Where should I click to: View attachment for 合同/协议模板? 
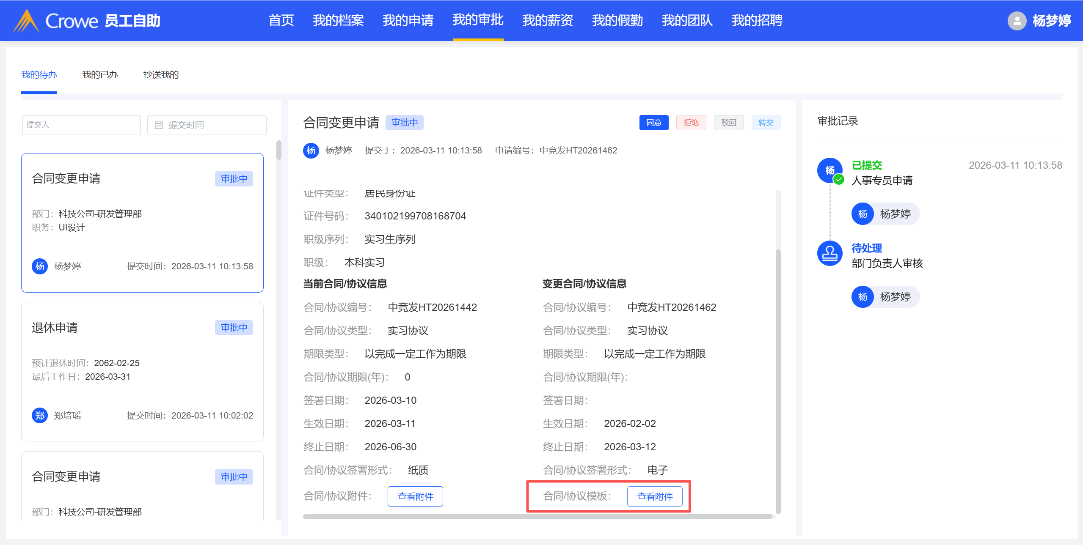pyautogui.click(x=654, y=496)
